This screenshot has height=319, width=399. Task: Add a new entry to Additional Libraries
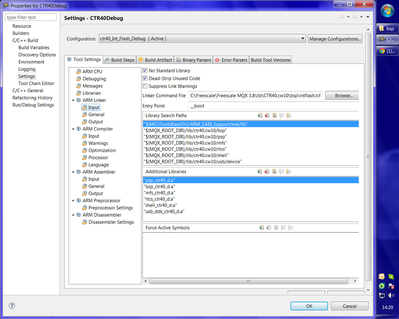(x=260, y=171)
